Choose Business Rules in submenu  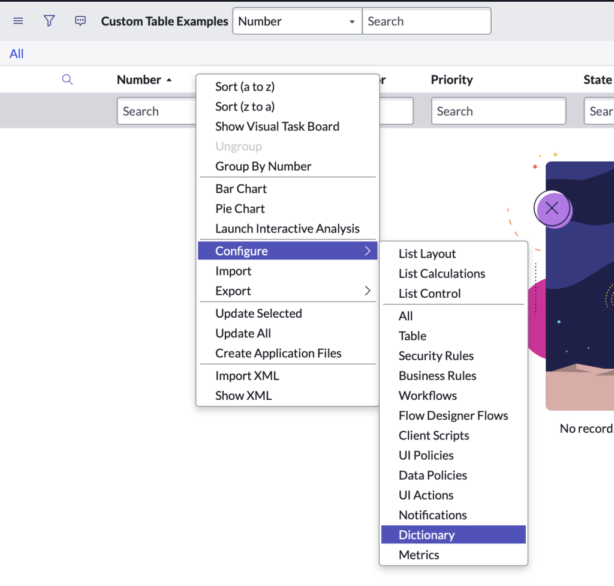pos(437,376)
